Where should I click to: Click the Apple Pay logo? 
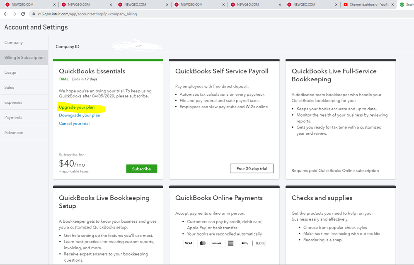[x=245, y=243]
